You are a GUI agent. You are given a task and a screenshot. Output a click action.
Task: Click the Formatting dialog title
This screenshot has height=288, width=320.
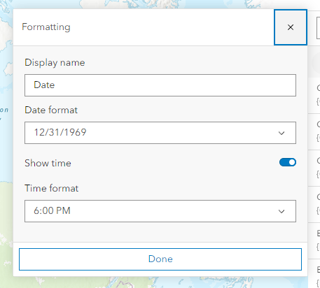click(46, 27)
